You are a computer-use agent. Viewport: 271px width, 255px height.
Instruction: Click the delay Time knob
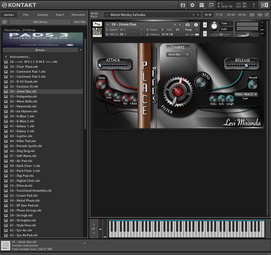click(x=109, y=93)
